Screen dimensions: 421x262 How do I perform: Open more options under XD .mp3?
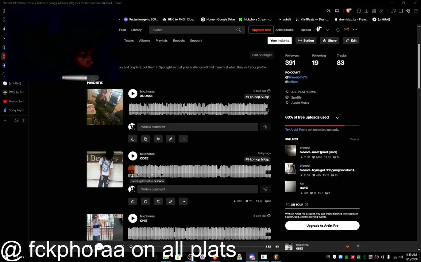[183, 139]
